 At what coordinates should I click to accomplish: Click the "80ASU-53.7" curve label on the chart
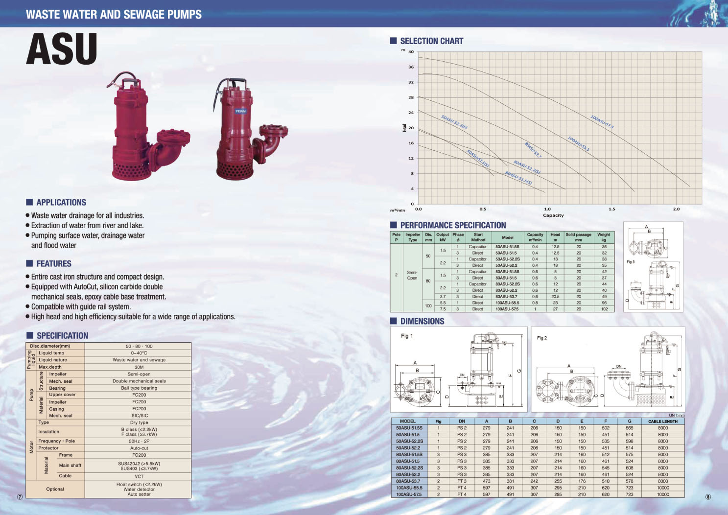[533, 150]
